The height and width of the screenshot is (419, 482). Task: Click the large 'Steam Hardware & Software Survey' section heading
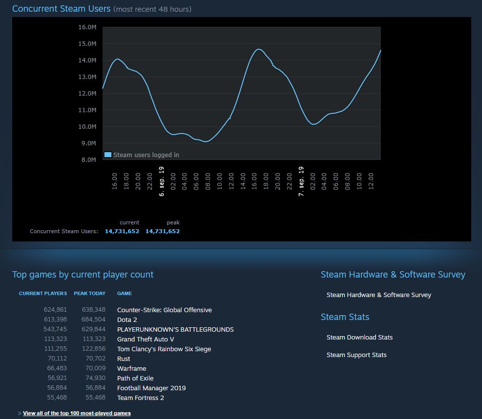(393, 275)
